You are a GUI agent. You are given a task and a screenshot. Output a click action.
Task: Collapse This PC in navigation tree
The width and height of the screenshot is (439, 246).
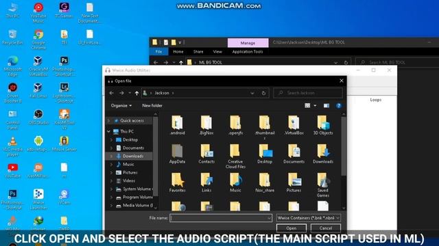click(108, 131)
